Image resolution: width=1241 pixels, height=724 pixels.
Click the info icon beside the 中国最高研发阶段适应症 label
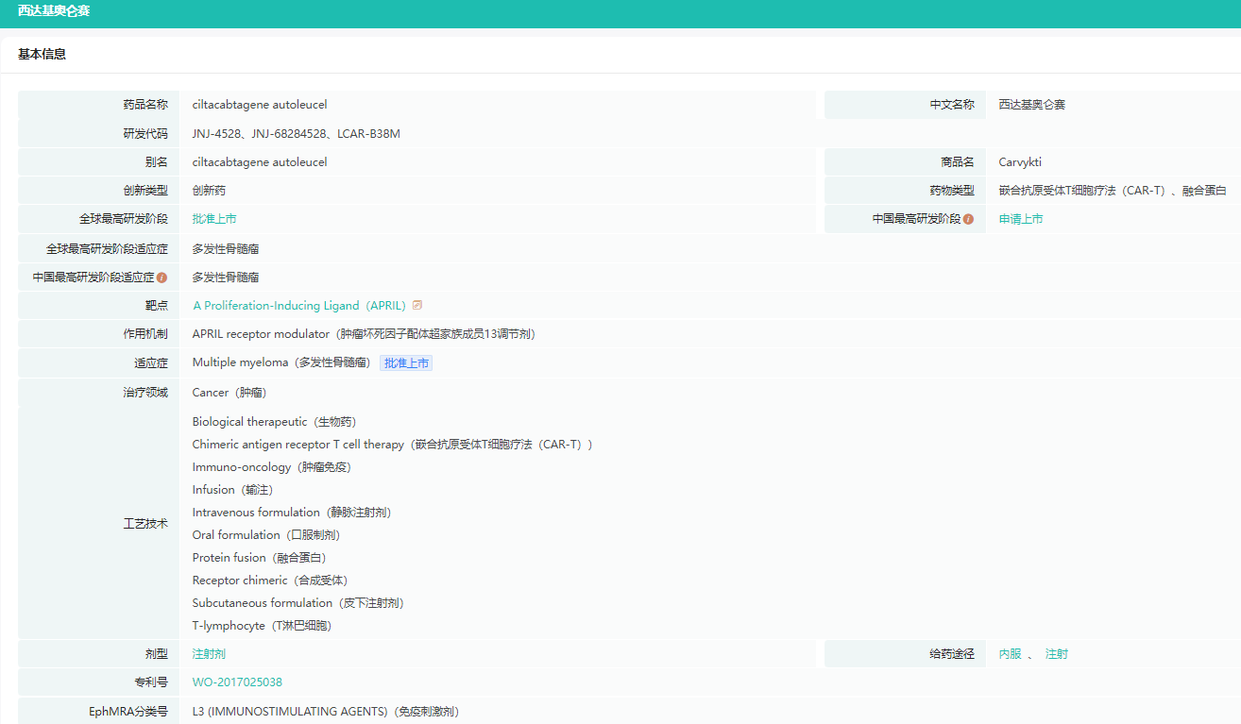pos(161,278)
